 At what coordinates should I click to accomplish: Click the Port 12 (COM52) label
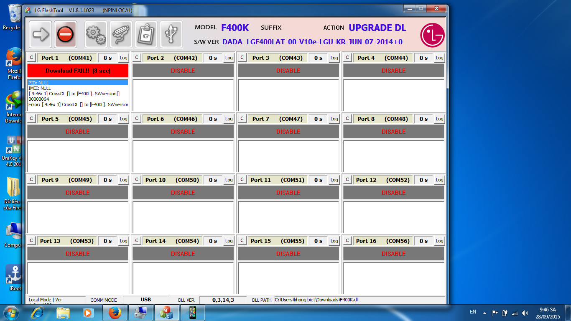[x=383, y=180]
